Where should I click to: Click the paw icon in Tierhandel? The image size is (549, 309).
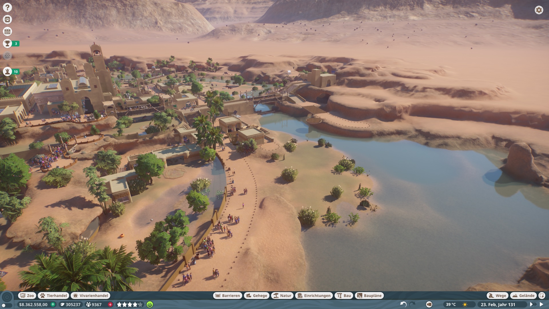tap(43, 296)
